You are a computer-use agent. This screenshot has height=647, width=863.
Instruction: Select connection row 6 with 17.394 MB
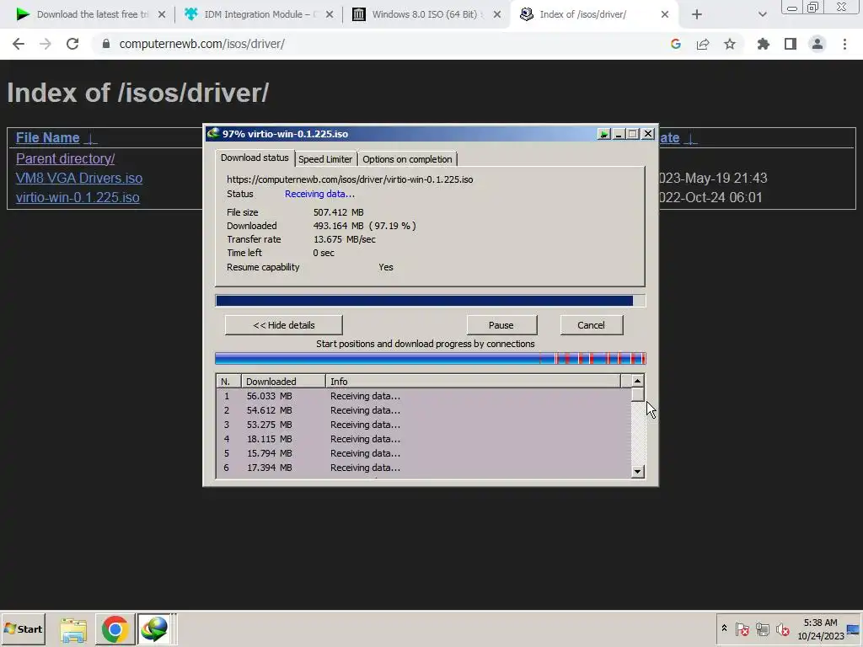(424, 468)
